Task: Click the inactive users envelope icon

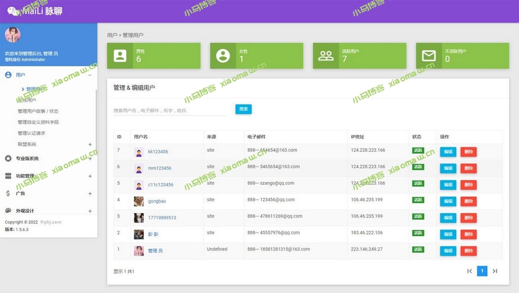Action: [x=428, y=56]
